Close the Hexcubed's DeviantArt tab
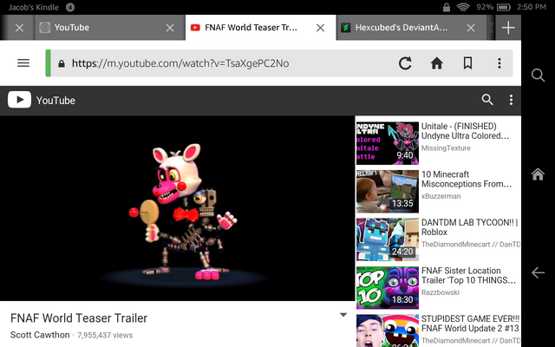 pos(471,28)
